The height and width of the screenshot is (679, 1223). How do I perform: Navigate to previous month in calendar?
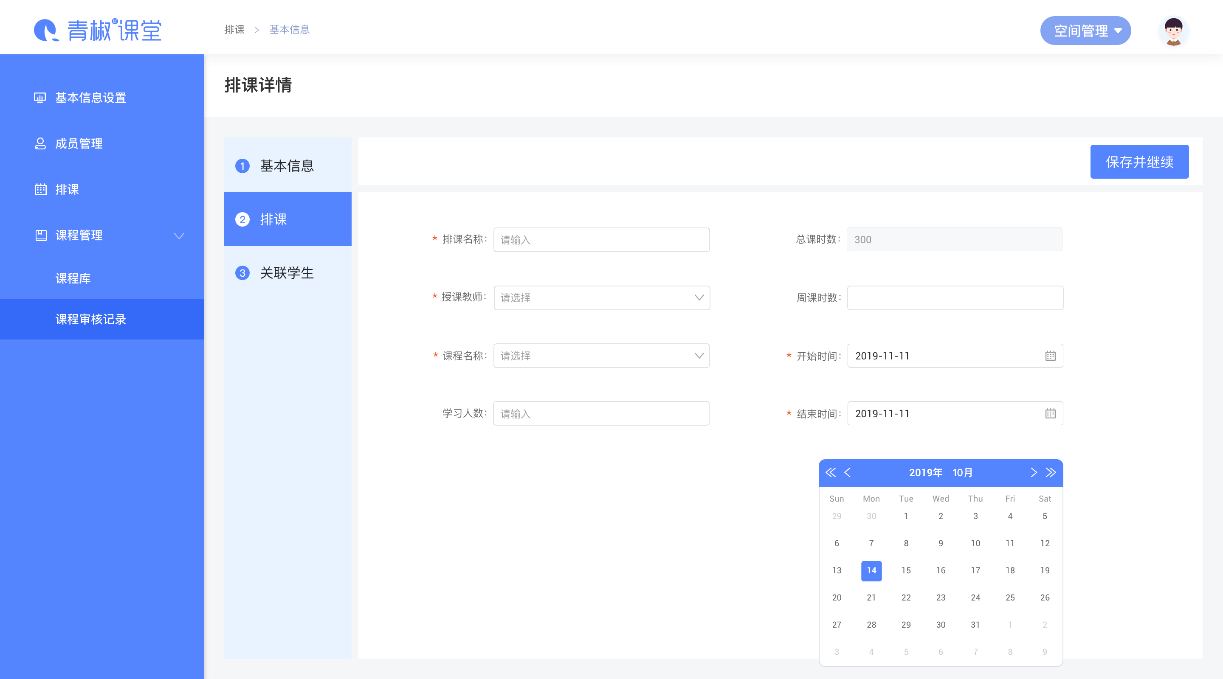coord(847,472)
